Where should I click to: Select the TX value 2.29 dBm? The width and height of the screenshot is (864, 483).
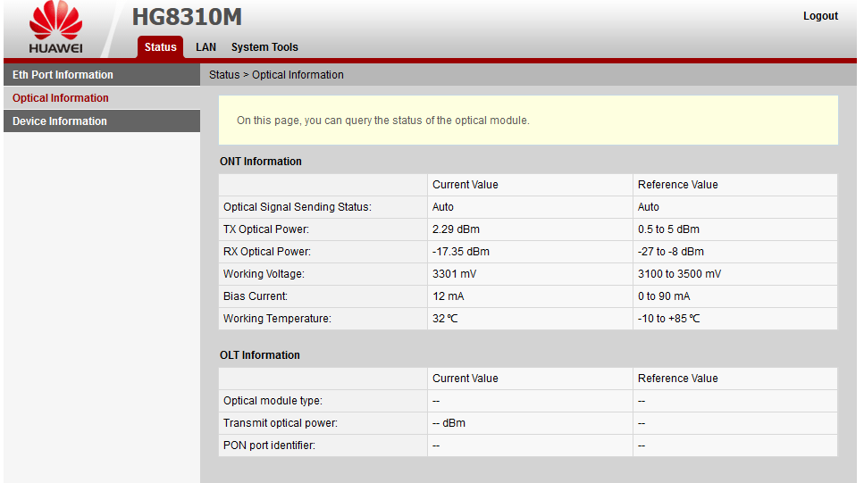pyautogui.click(x=456, y=229)
